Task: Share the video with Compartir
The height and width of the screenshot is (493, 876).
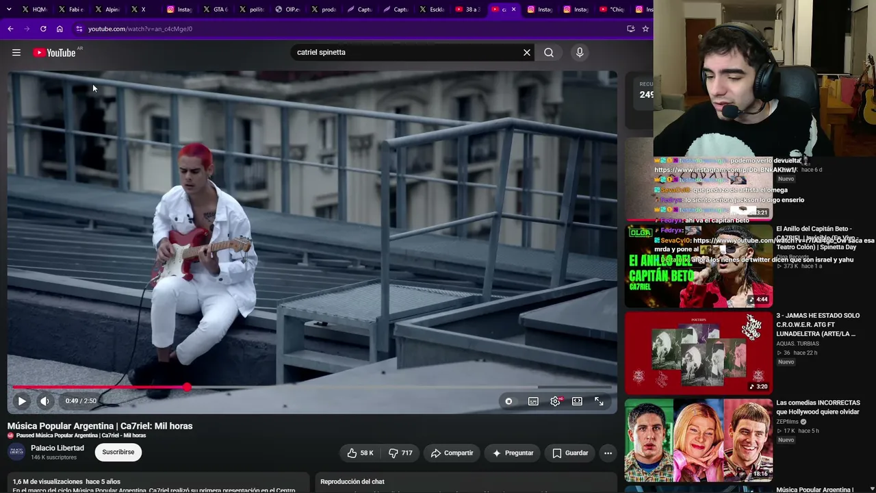Action: click(x=452, y=453)
